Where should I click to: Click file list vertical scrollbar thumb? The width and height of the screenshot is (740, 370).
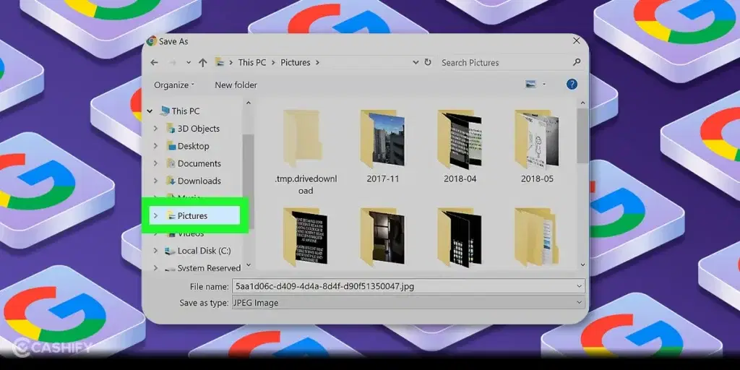[582, 135]
